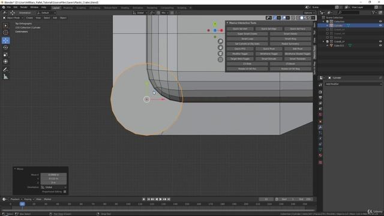Open the Render properties tab icon
The image size is (384, 216).
[320, 92]
